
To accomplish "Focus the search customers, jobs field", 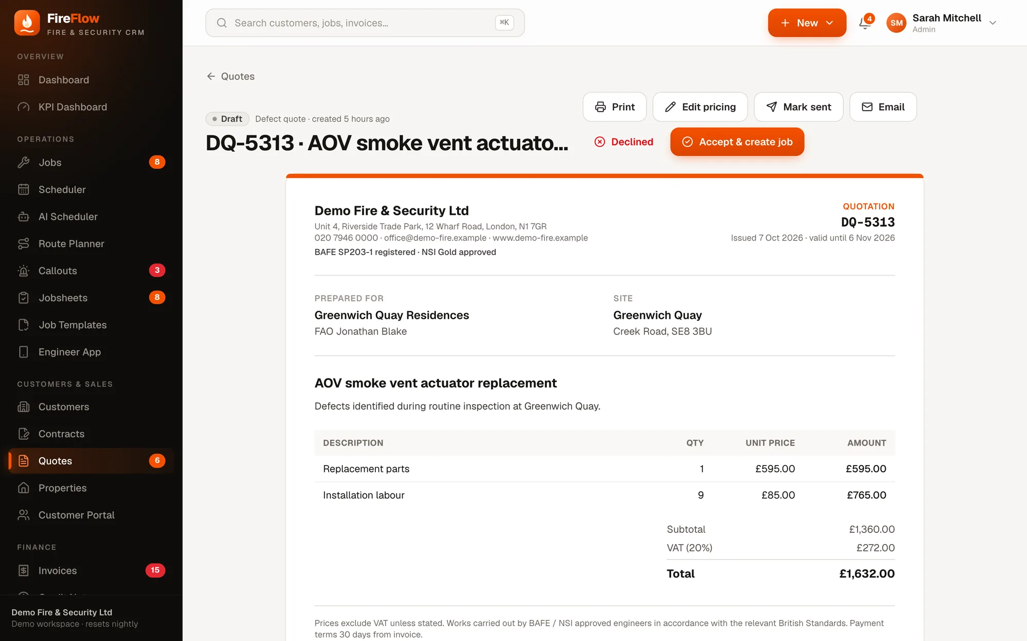I will pyautogui.click(x=365, y=23).
